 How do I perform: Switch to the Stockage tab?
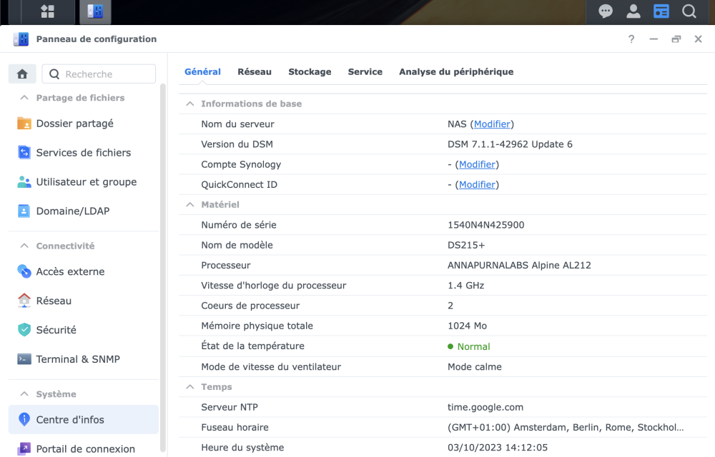[310, 71]
